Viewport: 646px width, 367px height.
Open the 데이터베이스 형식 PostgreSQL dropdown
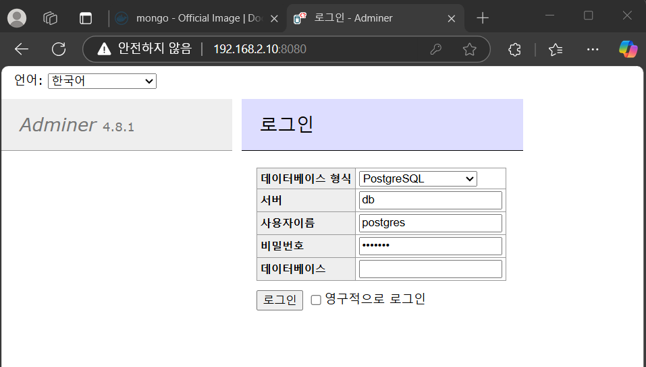(x=418, y=178)
